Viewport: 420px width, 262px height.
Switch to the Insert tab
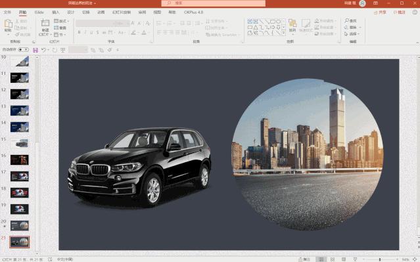point(55,12)
